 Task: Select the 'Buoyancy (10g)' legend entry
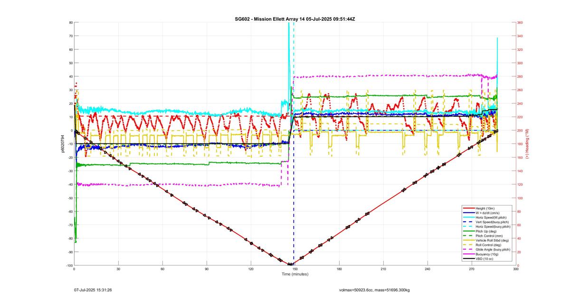tap(487, 253)
